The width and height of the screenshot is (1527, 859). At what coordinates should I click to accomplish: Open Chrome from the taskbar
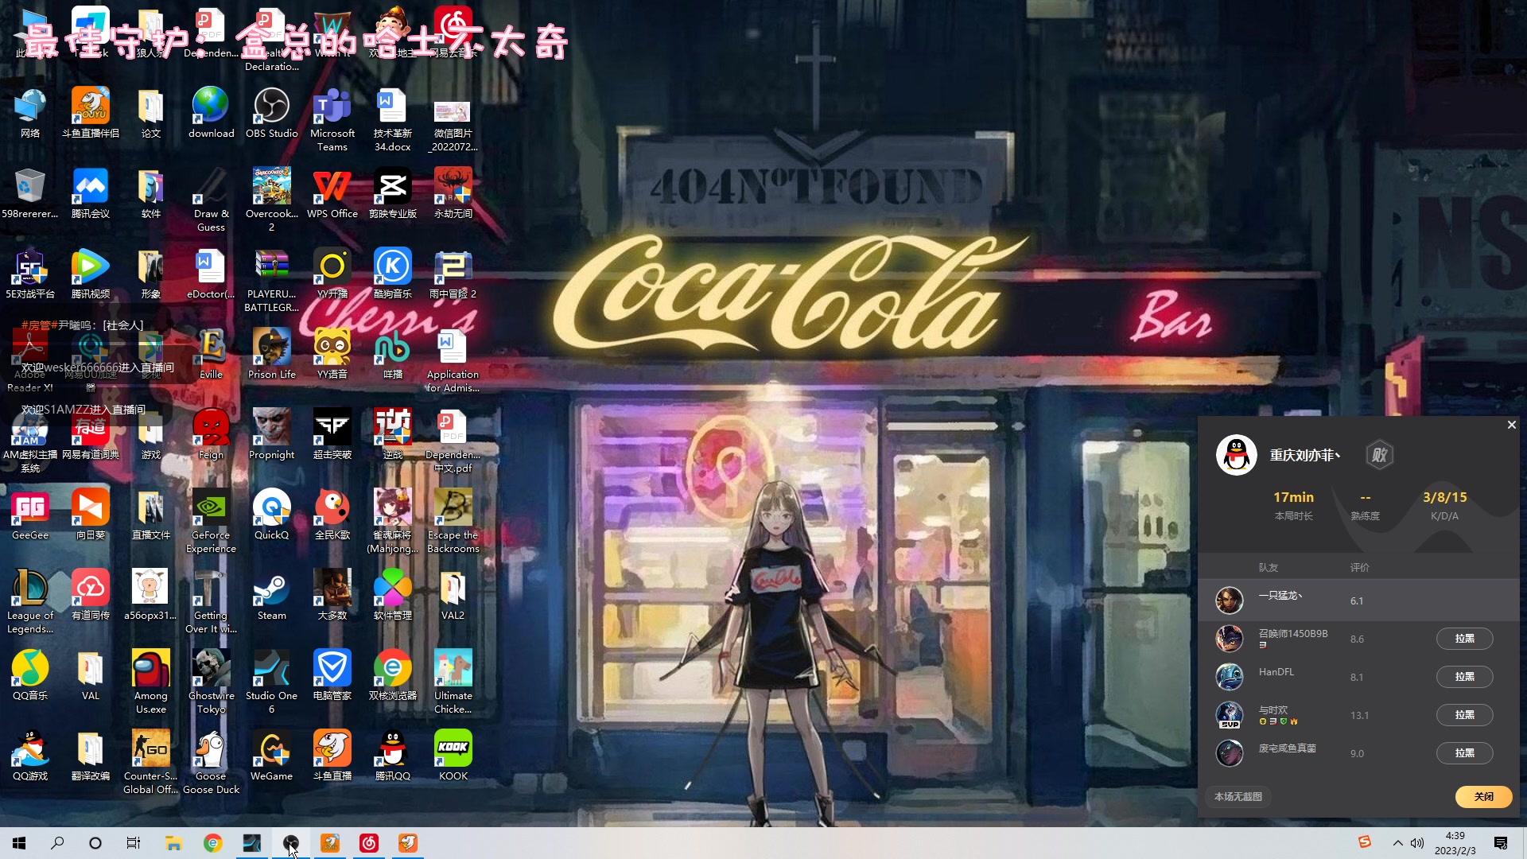(212, 843)
